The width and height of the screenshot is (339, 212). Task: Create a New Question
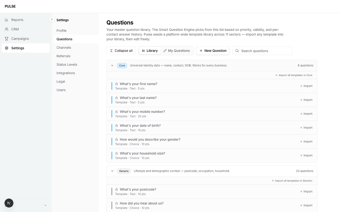(x=213, y=51)
